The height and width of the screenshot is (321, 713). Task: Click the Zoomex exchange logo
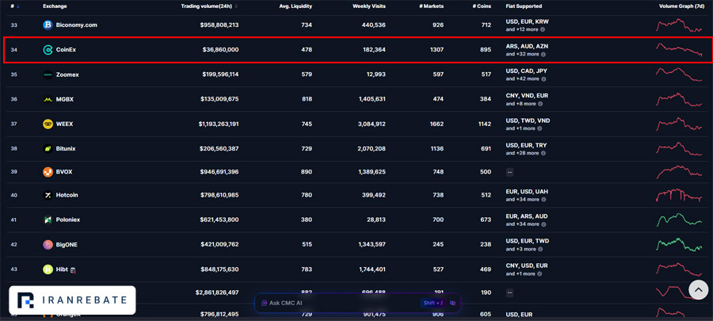click(x=48, y=75)
